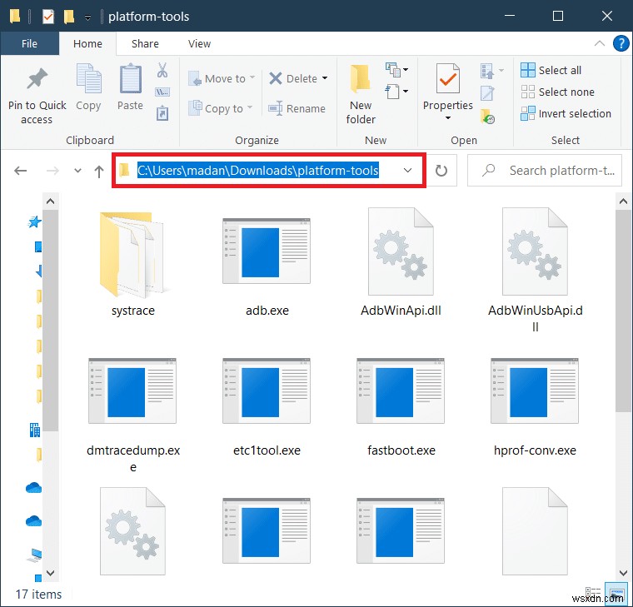Select the dmtracedump.exe file
This screenshot has width=633, height=607.
click(133, 415)
